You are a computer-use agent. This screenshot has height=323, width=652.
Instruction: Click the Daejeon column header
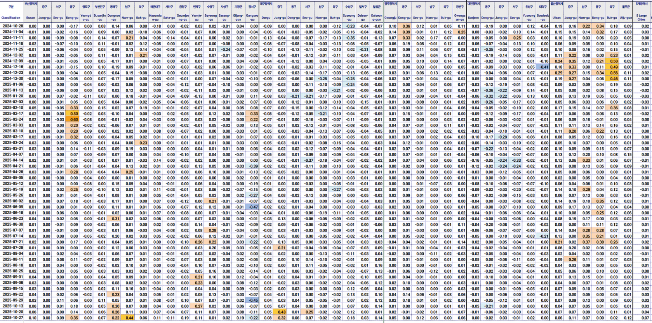pyautogui.click(x=473, y=17)
